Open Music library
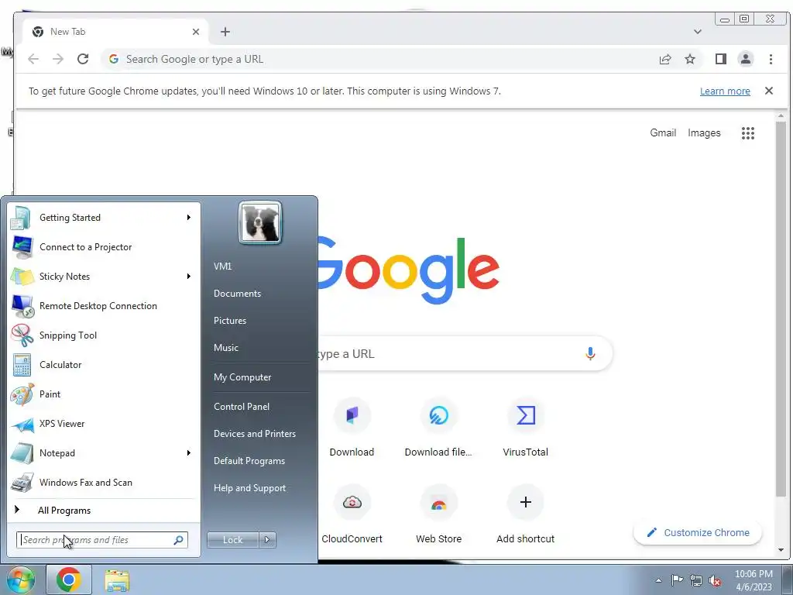The image size is (793, 595). click(226, 348)
